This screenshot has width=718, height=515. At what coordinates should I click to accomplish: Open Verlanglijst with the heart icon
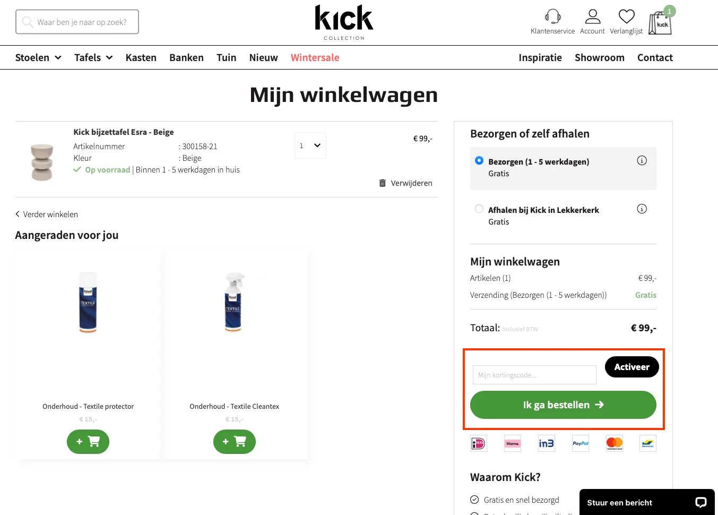(626, 16)
